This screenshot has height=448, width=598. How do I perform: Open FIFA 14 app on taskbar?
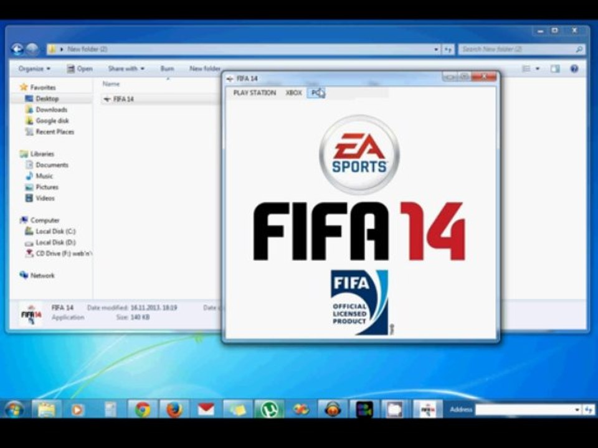coord(427,409)
